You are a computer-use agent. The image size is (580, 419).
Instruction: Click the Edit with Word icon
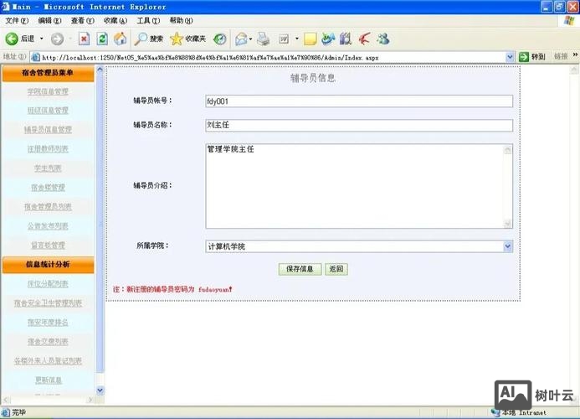[284, 39]
